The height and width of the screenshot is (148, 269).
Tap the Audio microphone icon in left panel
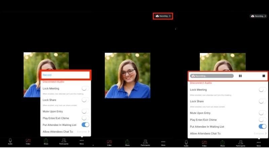pos(10,141)
